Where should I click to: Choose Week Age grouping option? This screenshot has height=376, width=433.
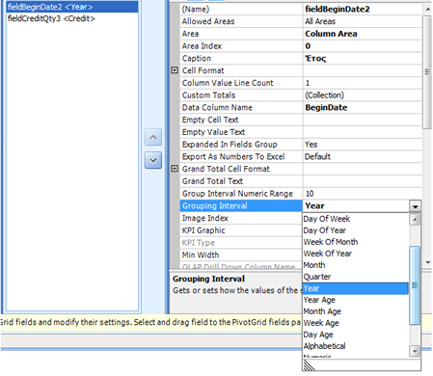[321, 323]
